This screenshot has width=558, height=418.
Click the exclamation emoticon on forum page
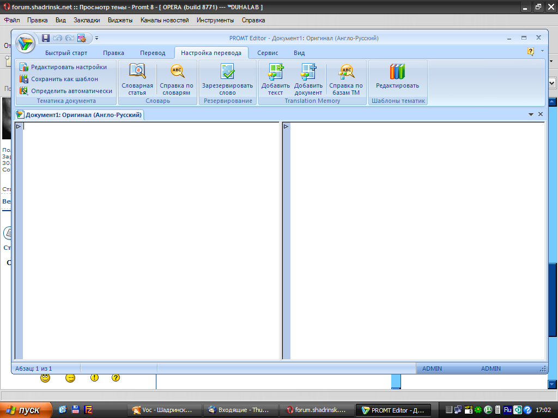(x=94, y=378)
